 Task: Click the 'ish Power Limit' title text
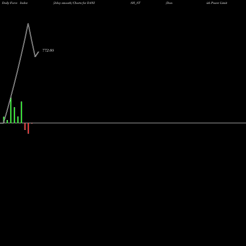(x=217, y=3)
